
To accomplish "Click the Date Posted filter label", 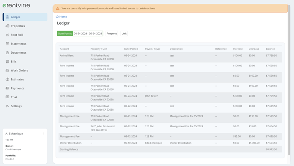I will (x=65, y=34).
